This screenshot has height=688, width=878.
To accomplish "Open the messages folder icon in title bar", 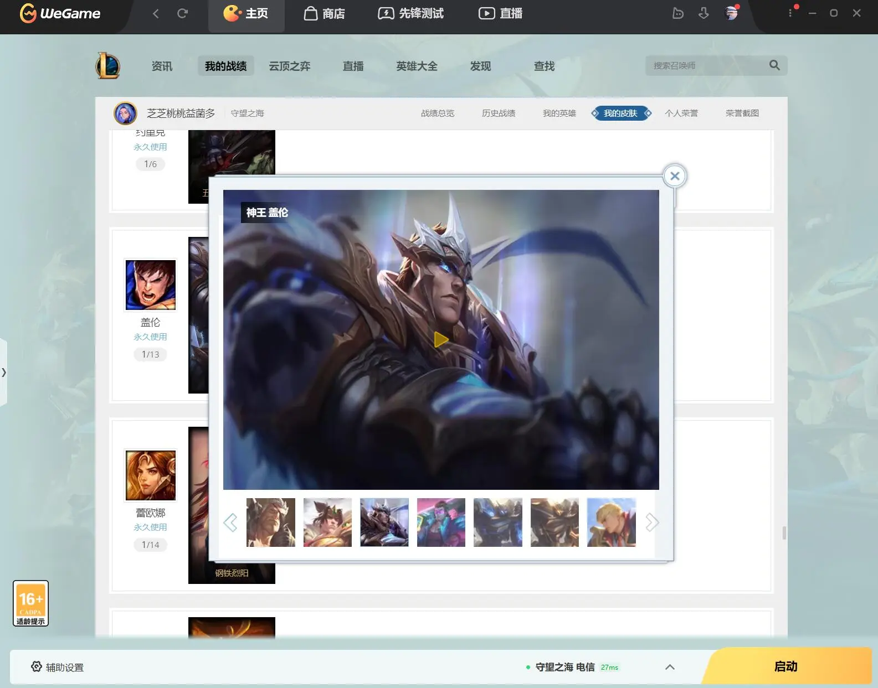I will coord(678,13).
